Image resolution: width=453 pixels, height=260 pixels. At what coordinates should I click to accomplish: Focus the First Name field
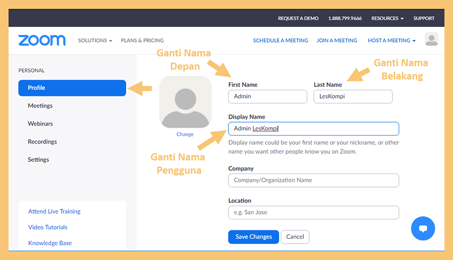tap(268, 96)
